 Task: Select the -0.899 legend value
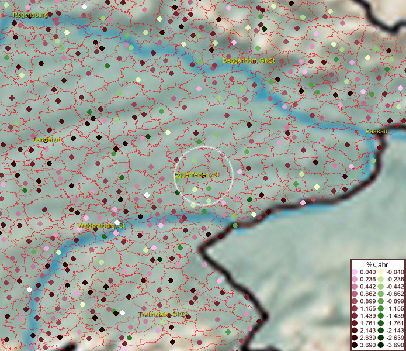[x=393, y=302]
